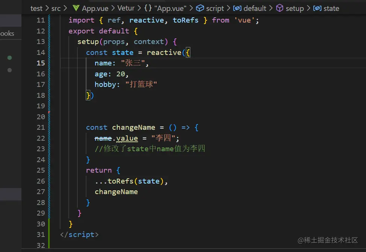Click the strikethrough 'name' on line 22
This screenshot has height=252, width=366.
click(103, 138)
